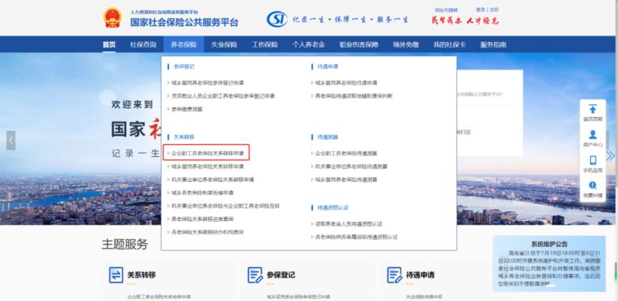
Task: Select 城乡居民养老保险参保登记申请 in the dropdown
Action: (x=207, y=83)
